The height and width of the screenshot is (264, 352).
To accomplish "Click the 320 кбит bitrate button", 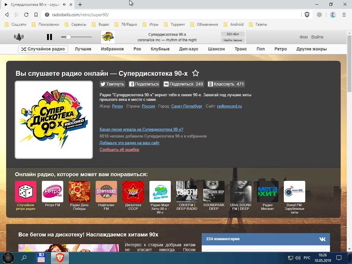I will (x=233, y=34).
